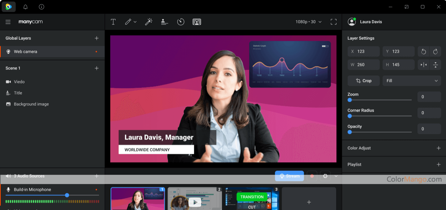Rotate layer counterclockwise

(x=424, y=51)
